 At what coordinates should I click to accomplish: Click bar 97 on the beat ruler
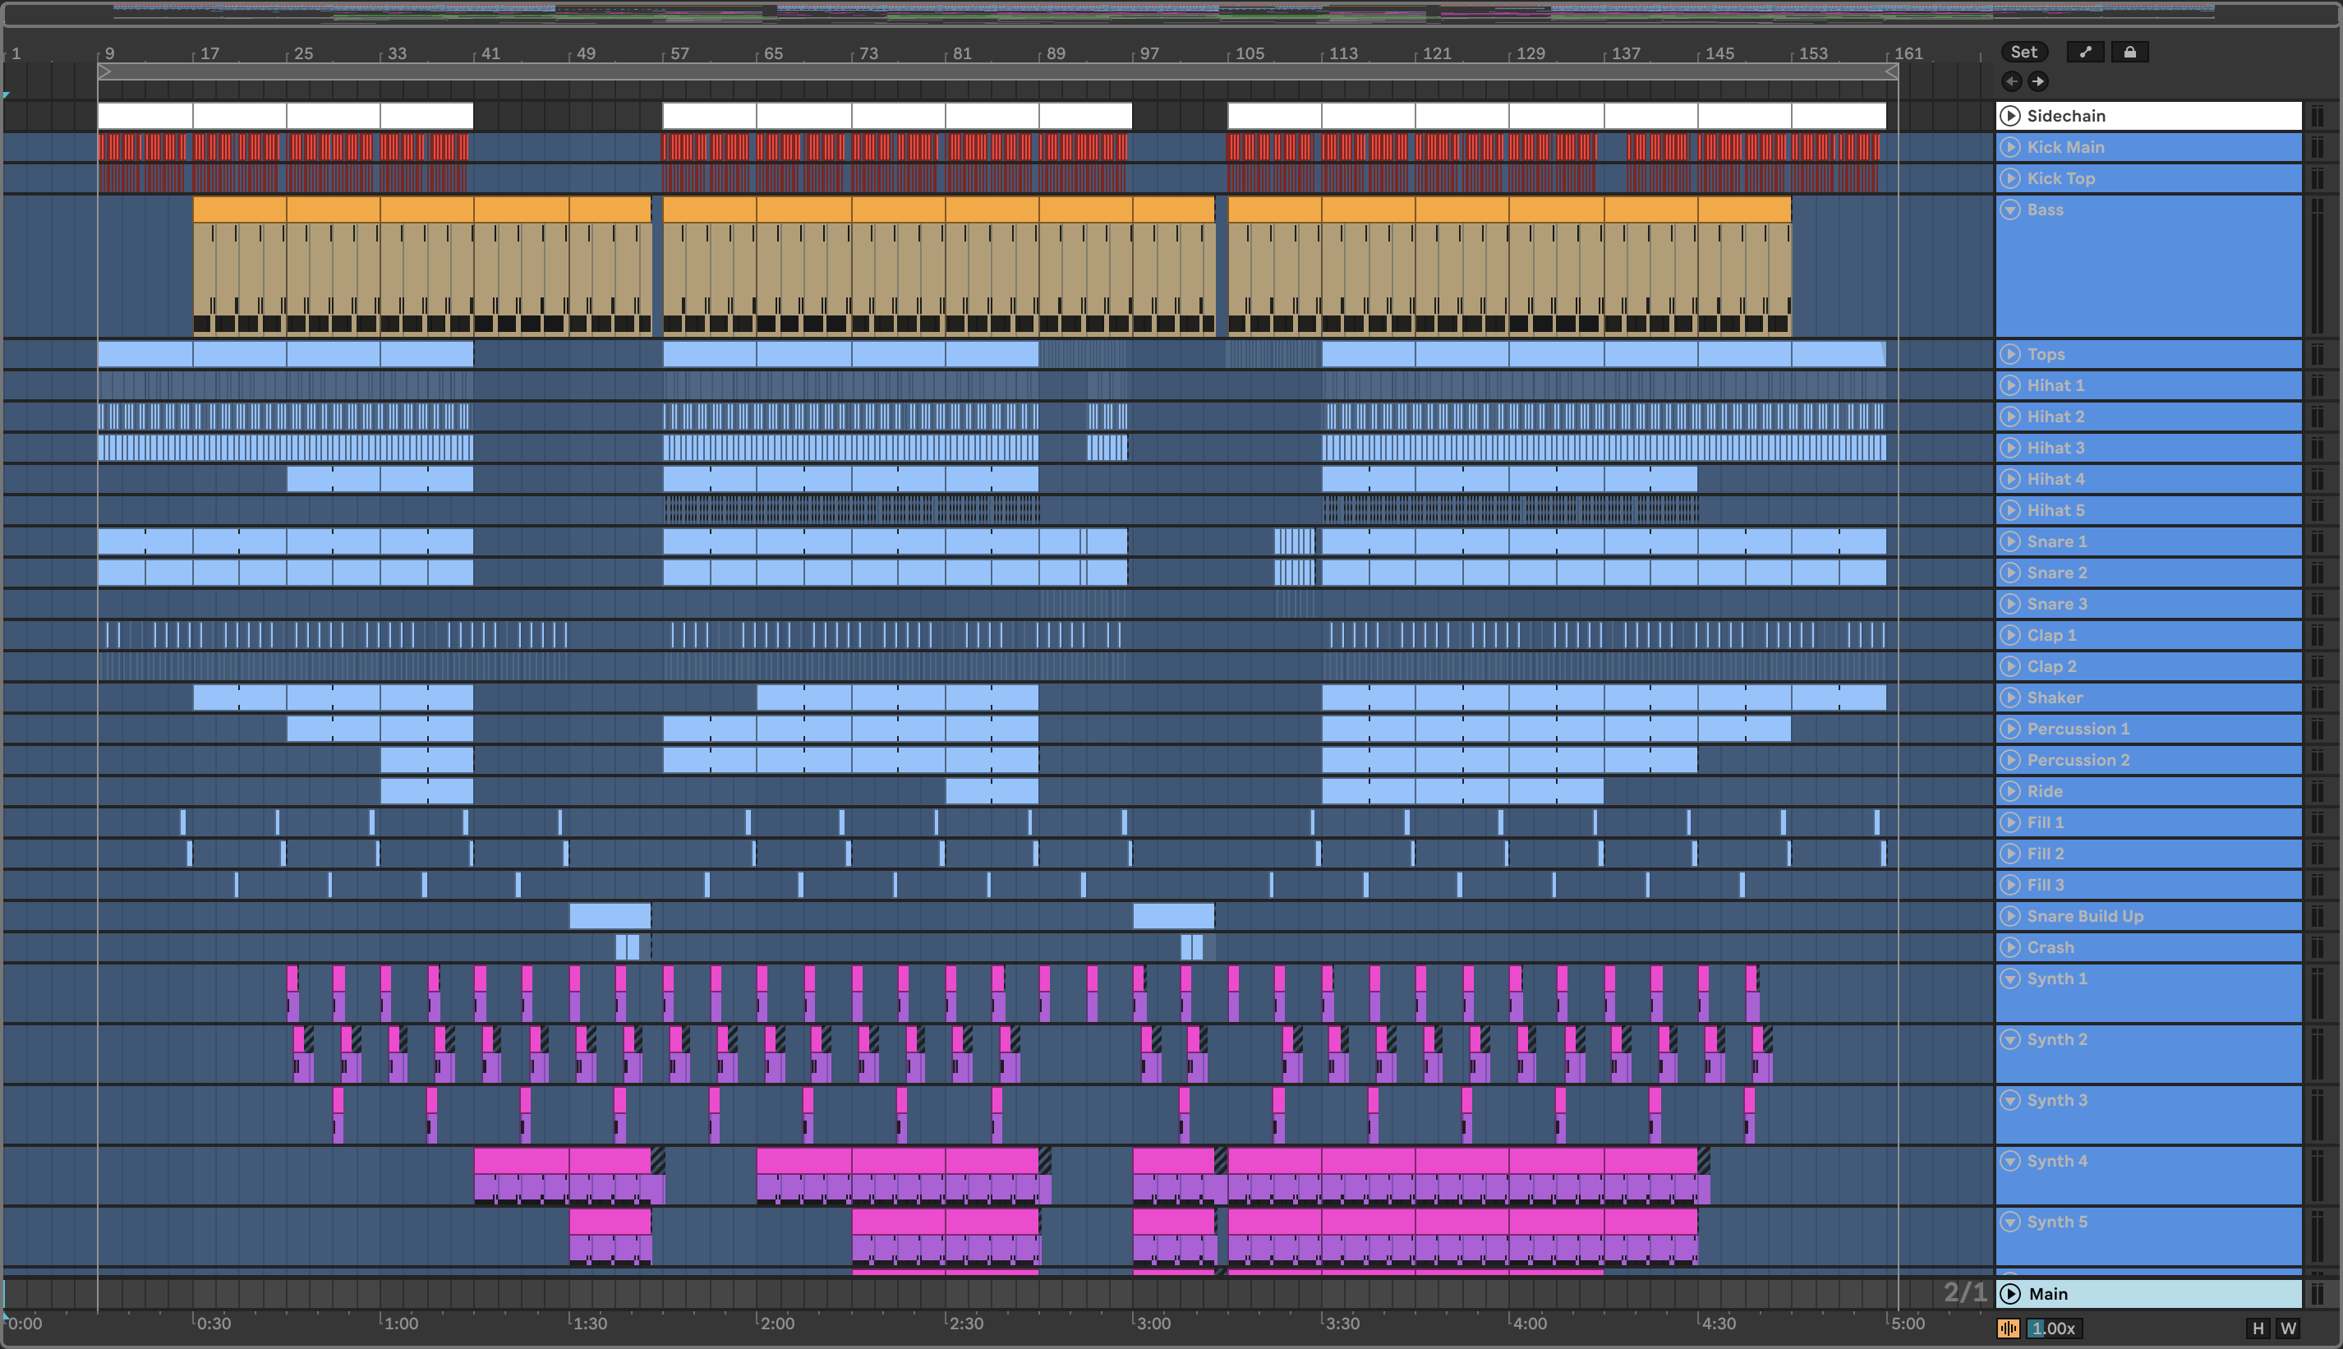click(x=1148, y=53)
